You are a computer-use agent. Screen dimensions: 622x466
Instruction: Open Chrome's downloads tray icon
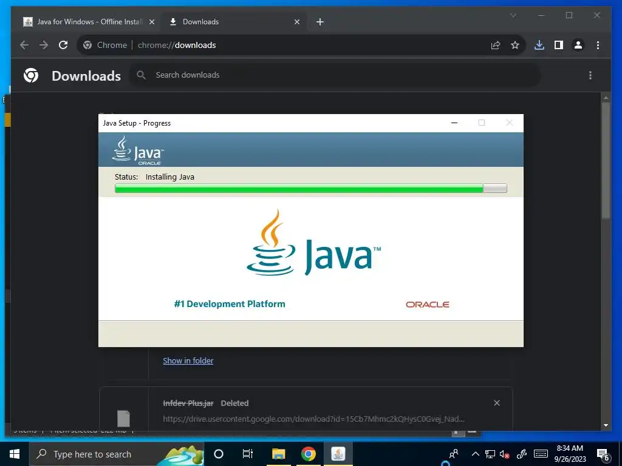click(x=539, y=45)
